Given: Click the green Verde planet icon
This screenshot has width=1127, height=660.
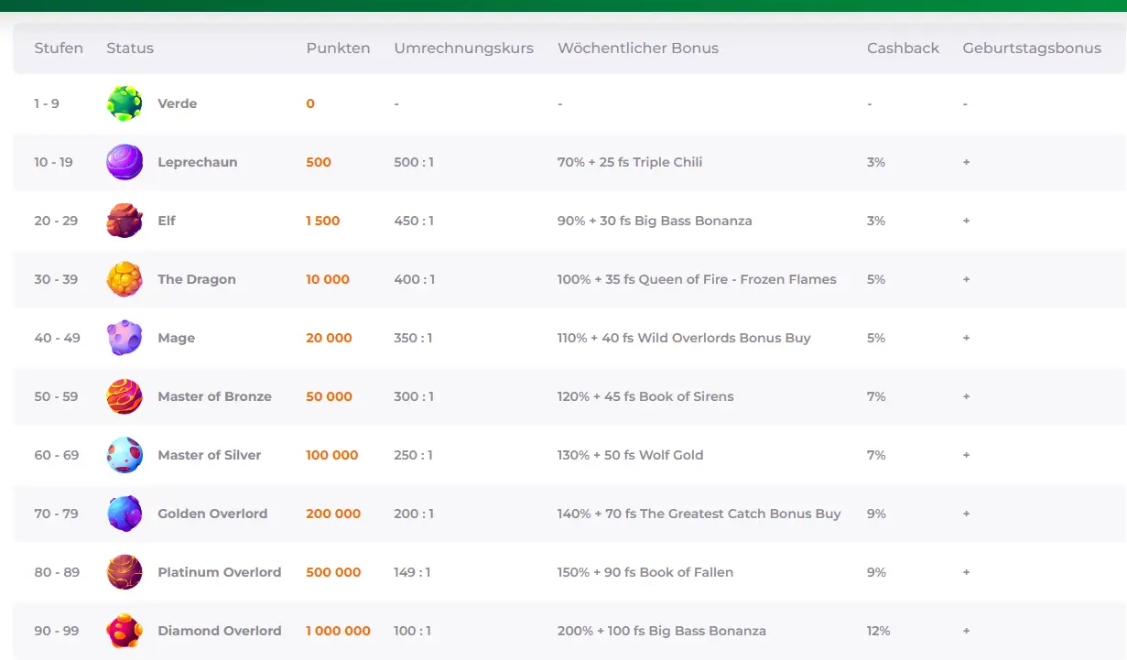Looking at the screenshot, I should 125,103.
